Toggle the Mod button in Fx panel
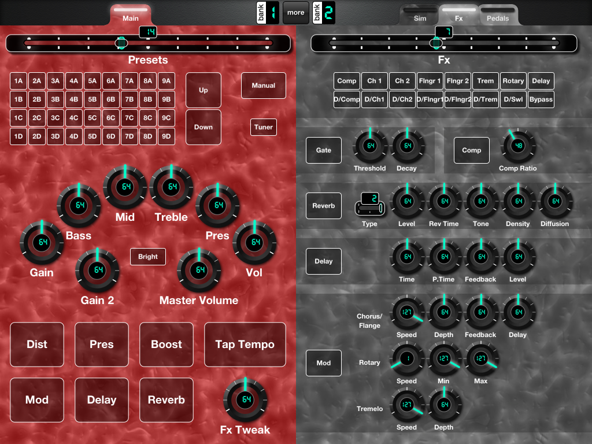 [324, 363]
